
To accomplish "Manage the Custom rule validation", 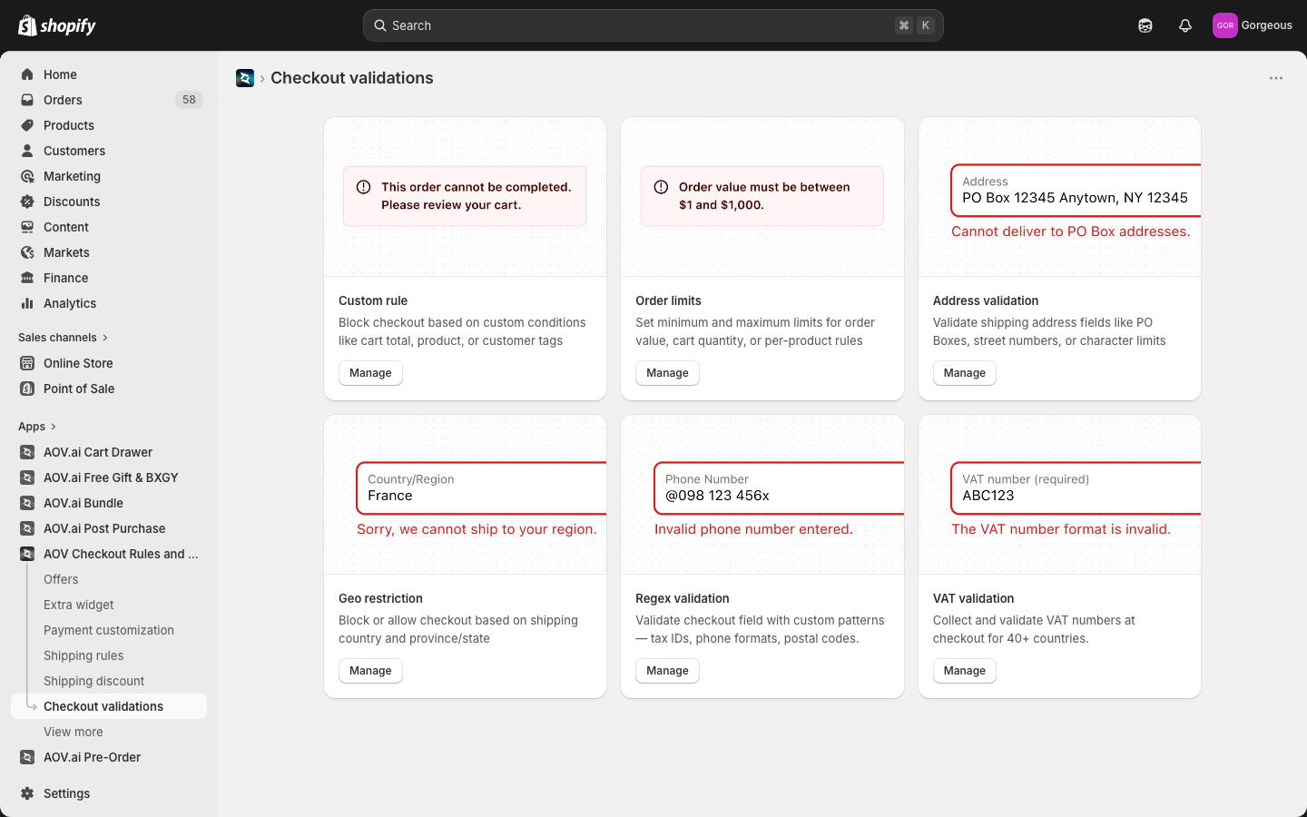I will coord(370,373).
